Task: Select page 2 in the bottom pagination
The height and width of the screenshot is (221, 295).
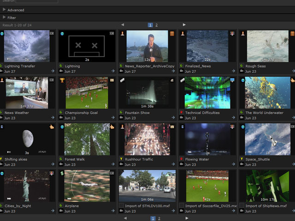Action: tap(159, 218)
